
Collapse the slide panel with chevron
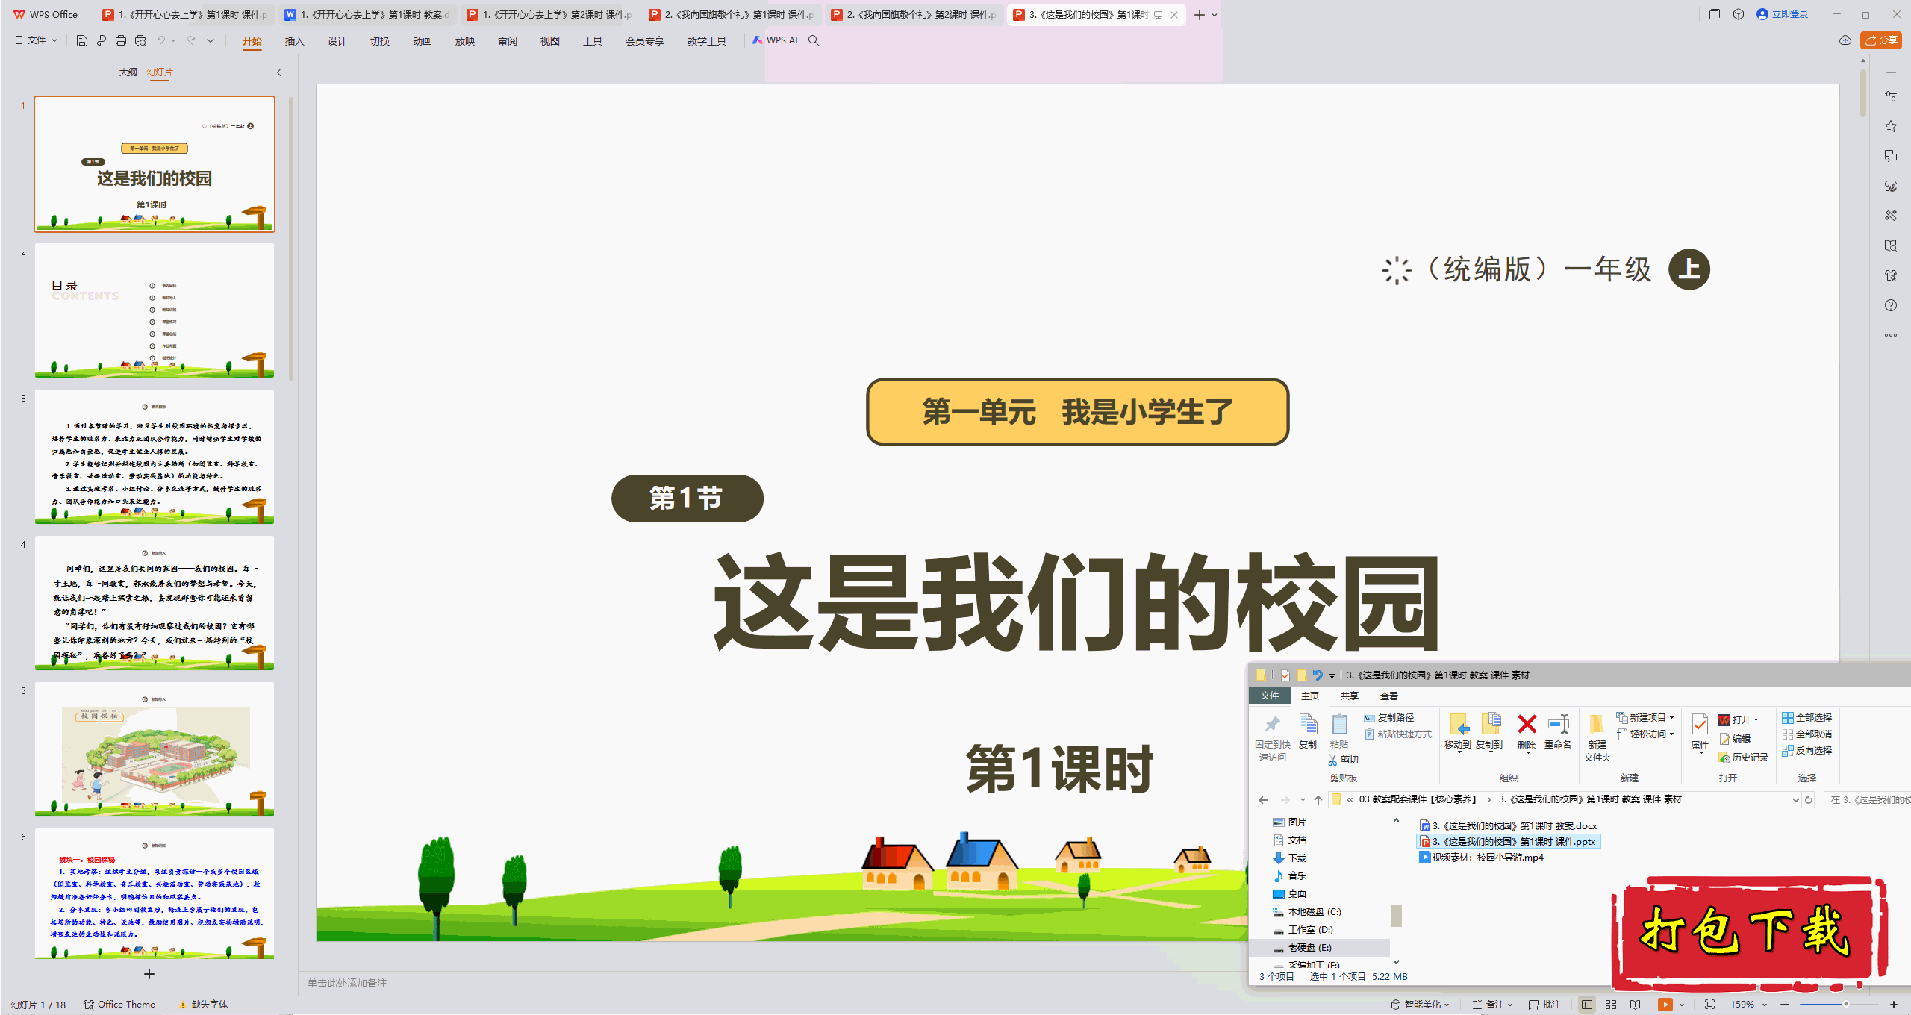coord(279,72)
